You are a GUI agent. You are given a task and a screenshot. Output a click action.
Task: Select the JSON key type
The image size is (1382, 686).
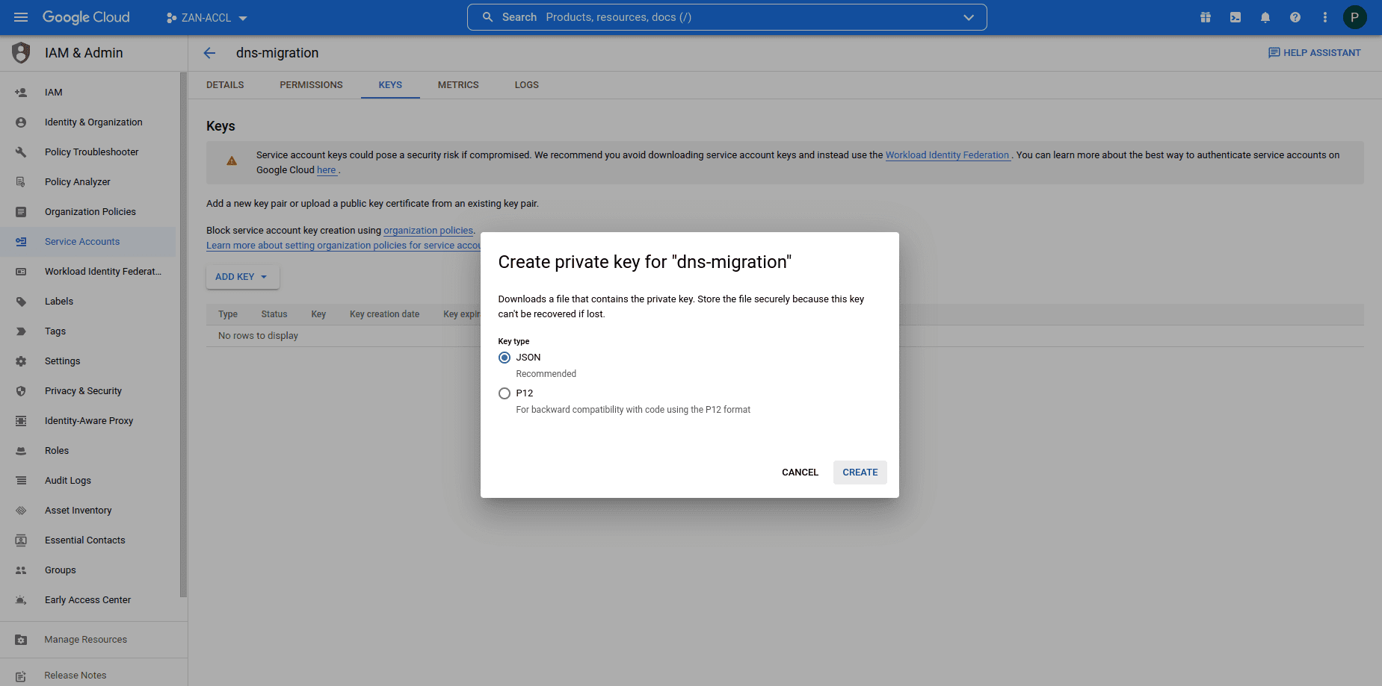(x=505, y=358)
